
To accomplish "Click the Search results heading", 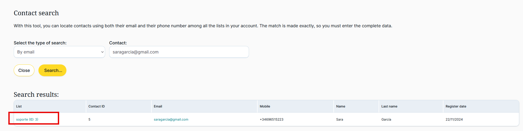I will (x=36, y=95).
